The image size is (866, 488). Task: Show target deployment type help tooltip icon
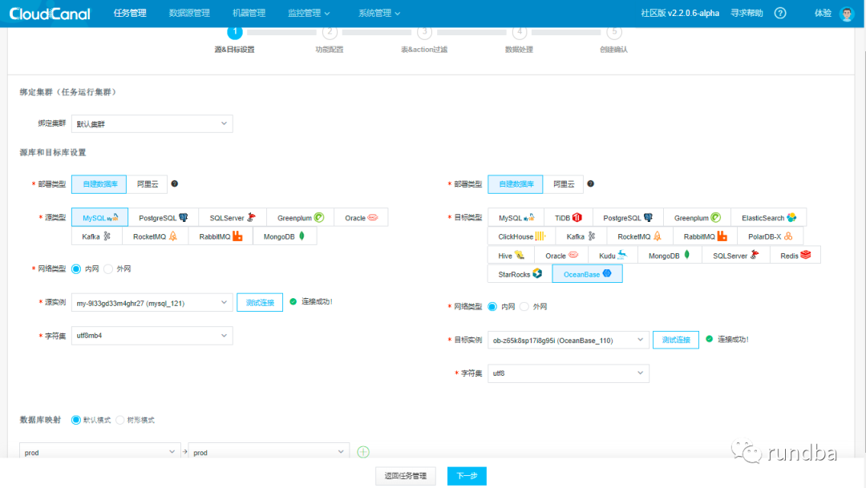coord(590,184)
